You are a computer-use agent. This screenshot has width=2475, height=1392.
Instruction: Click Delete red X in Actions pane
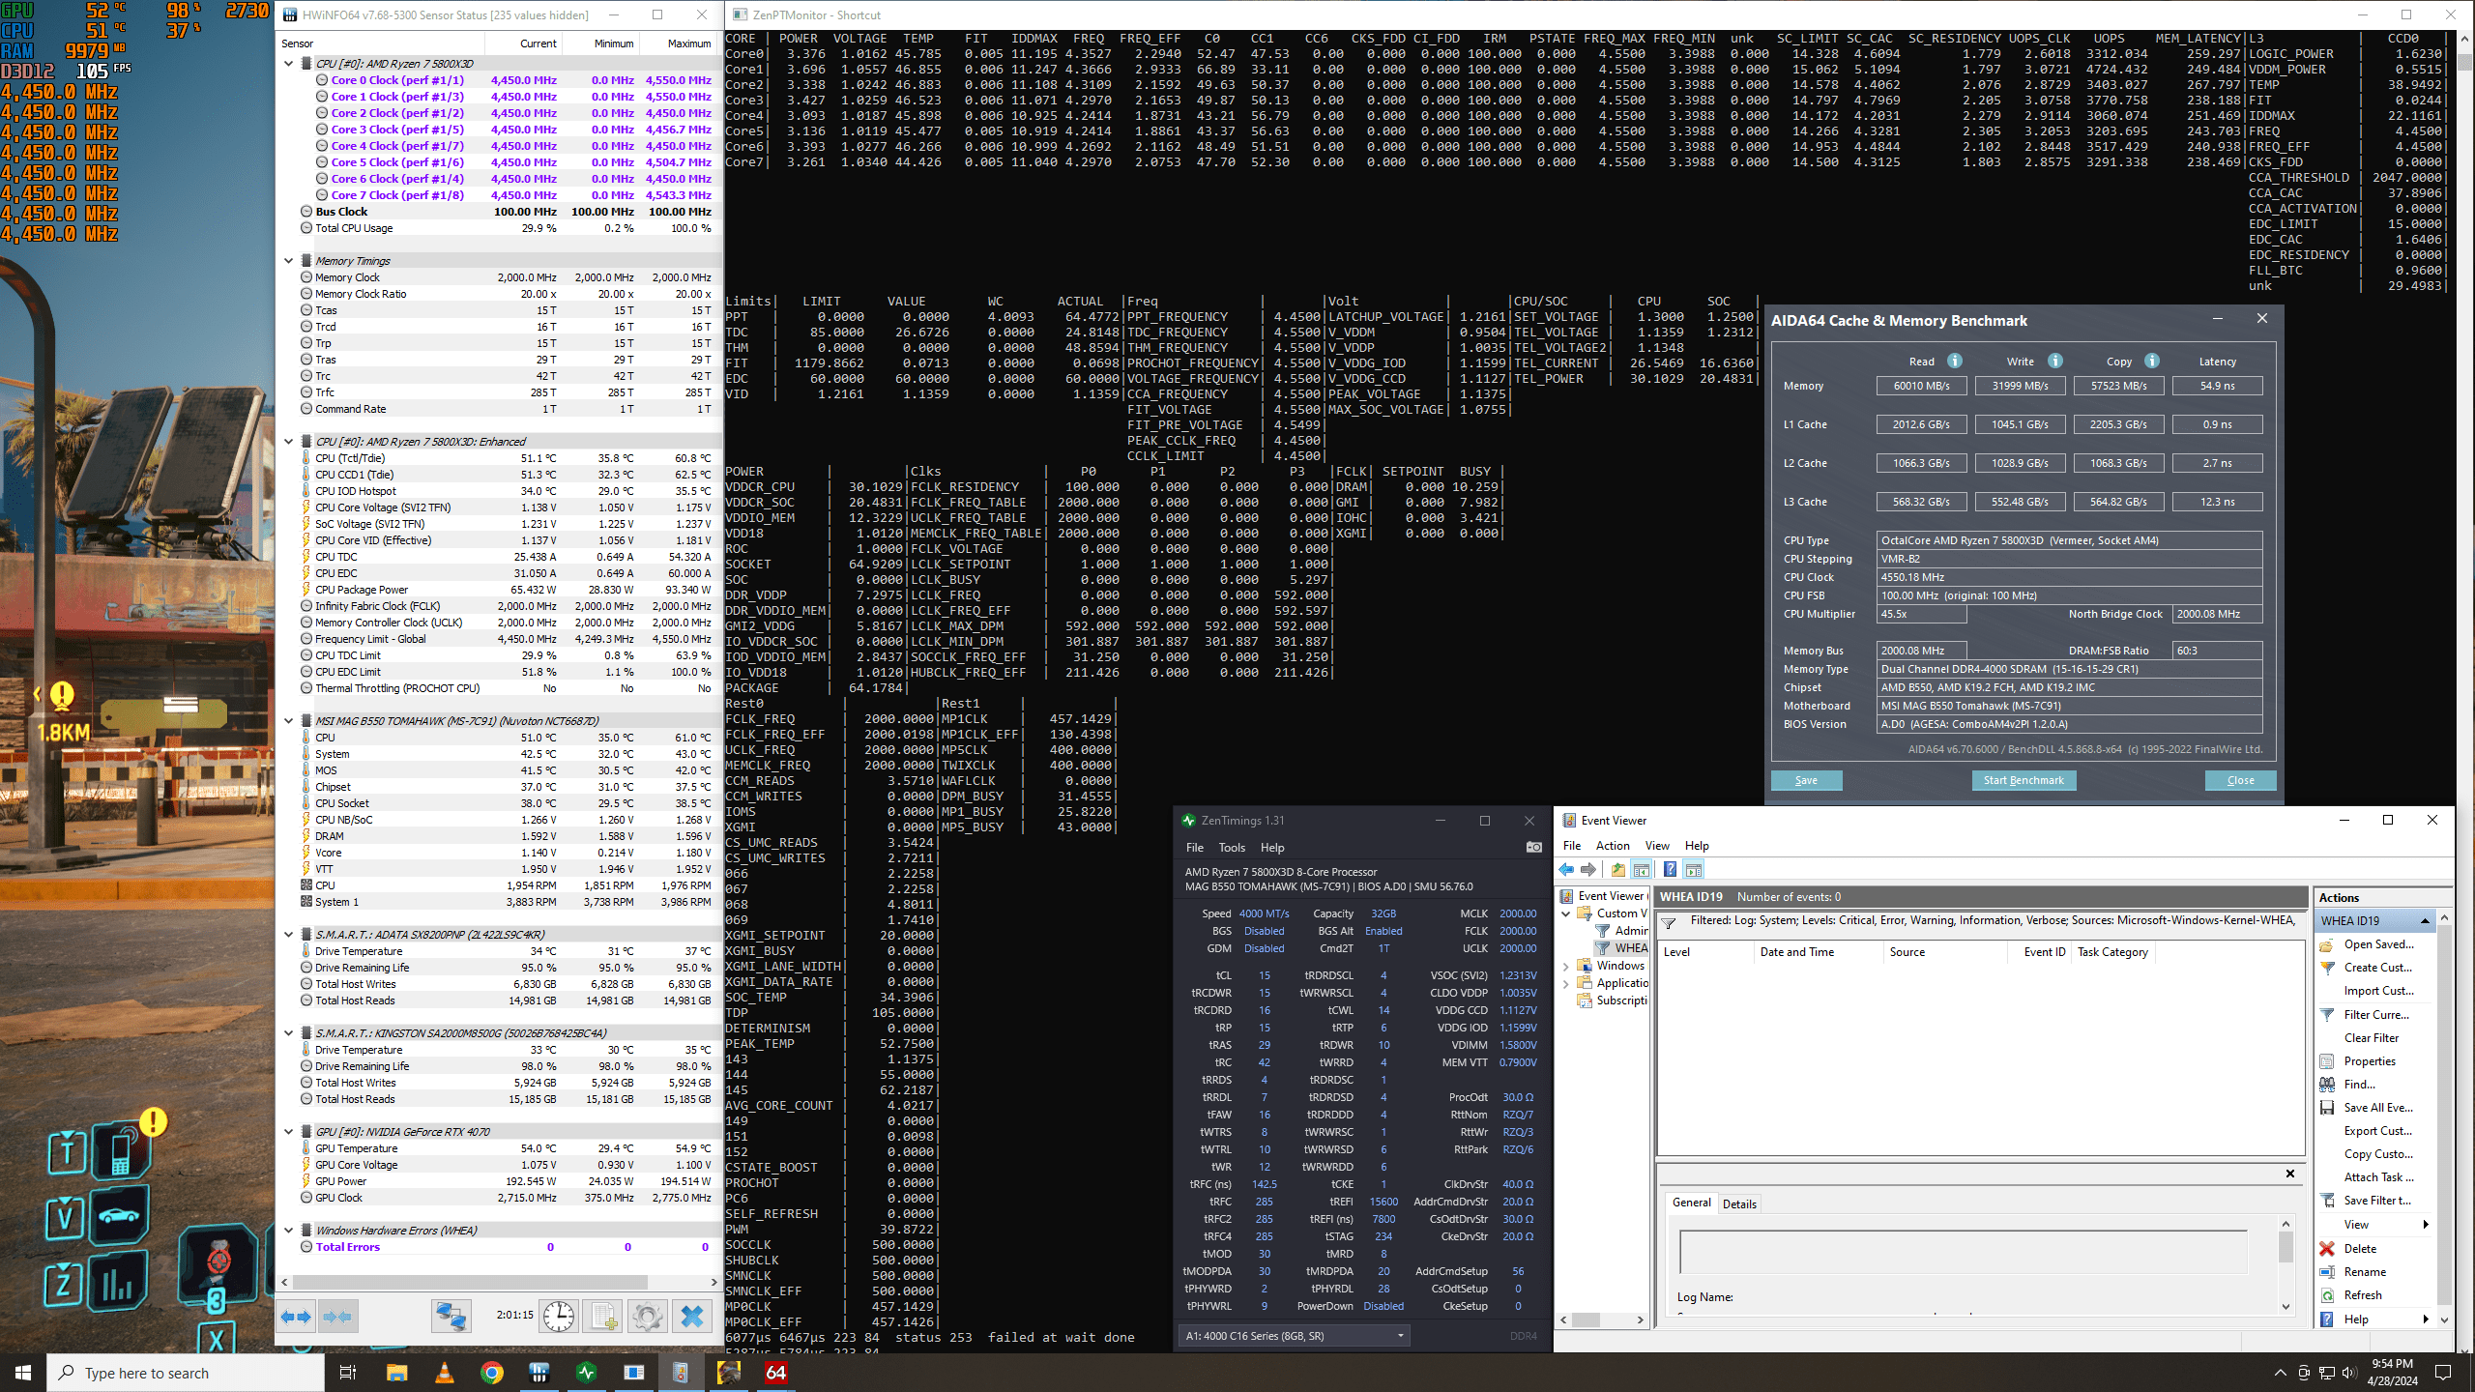(2327, 1249)
